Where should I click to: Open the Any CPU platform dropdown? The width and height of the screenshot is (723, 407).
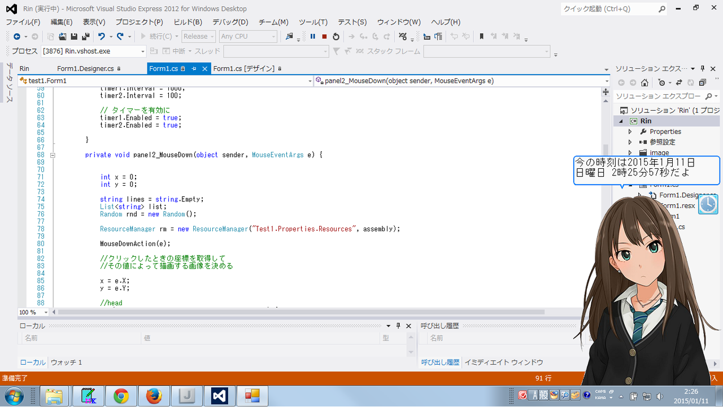(248, 37)
